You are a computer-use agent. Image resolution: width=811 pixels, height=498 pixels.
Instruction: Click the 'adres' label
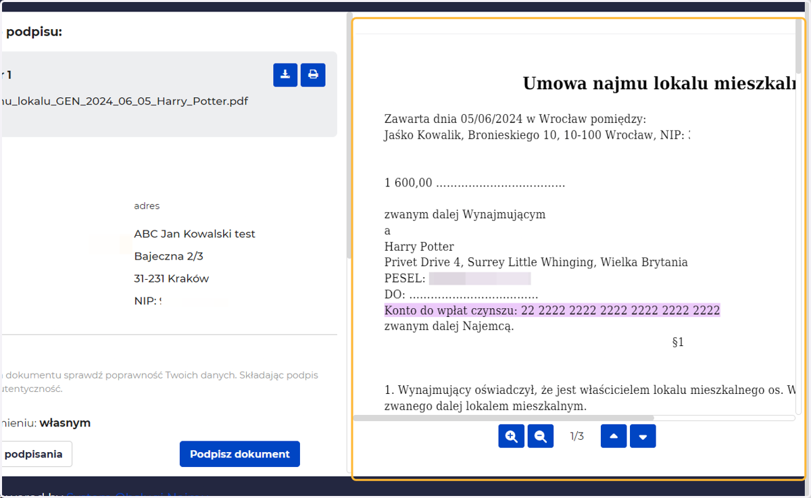pos(147,206)
